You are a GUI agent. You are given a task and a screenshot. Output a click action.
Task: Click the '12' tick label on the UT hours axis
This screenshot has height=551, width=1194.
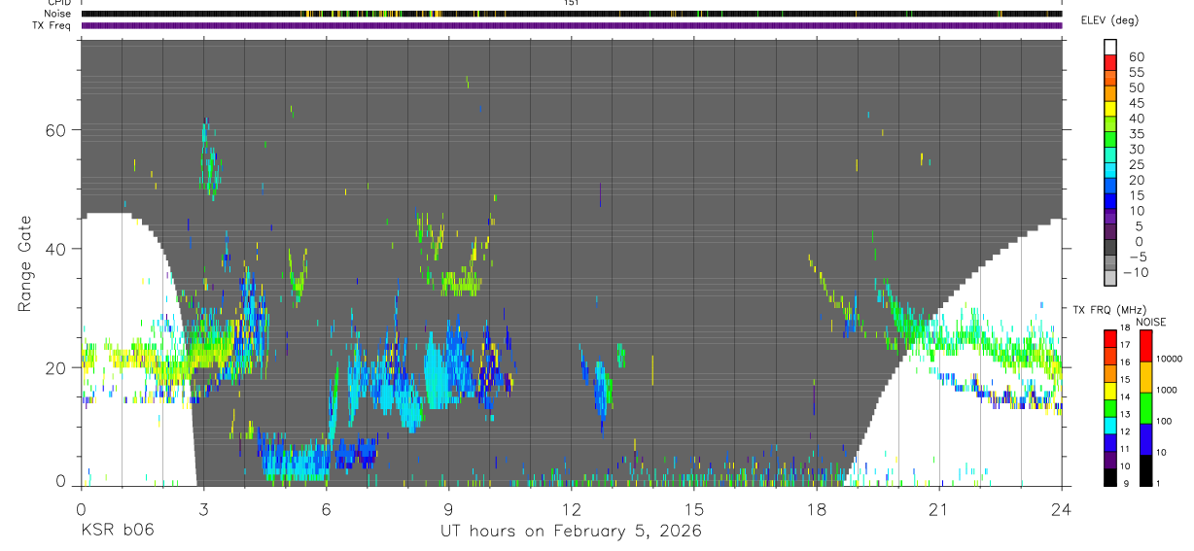tap(571, 508)
